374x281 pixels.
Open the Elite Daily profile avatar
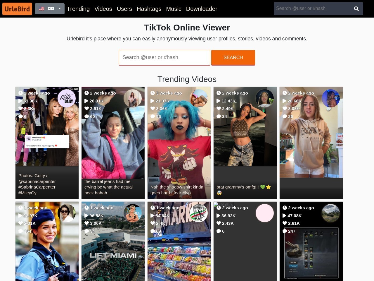pyautogui.click(x=67, y=98)
